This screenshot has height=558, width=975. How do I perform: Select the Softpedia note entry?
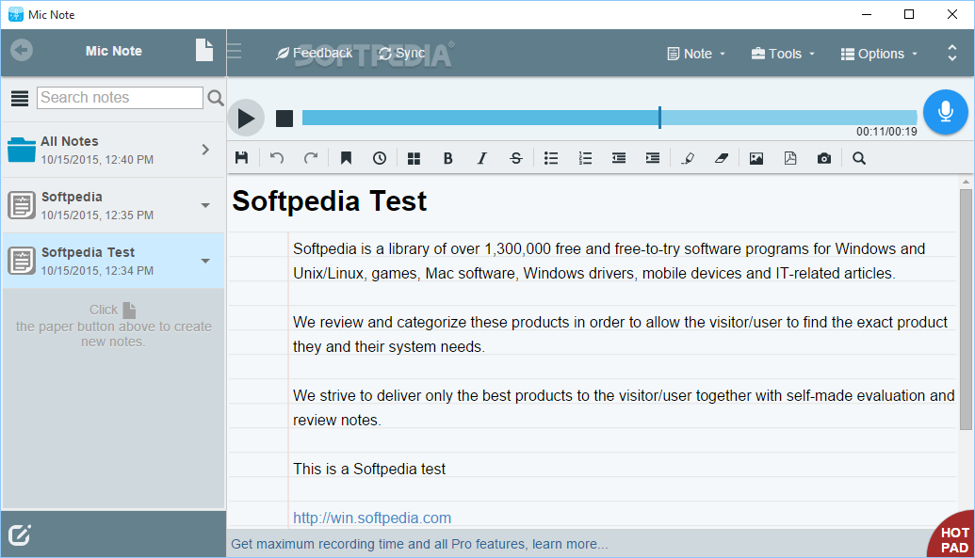click(x=113, y=206)
